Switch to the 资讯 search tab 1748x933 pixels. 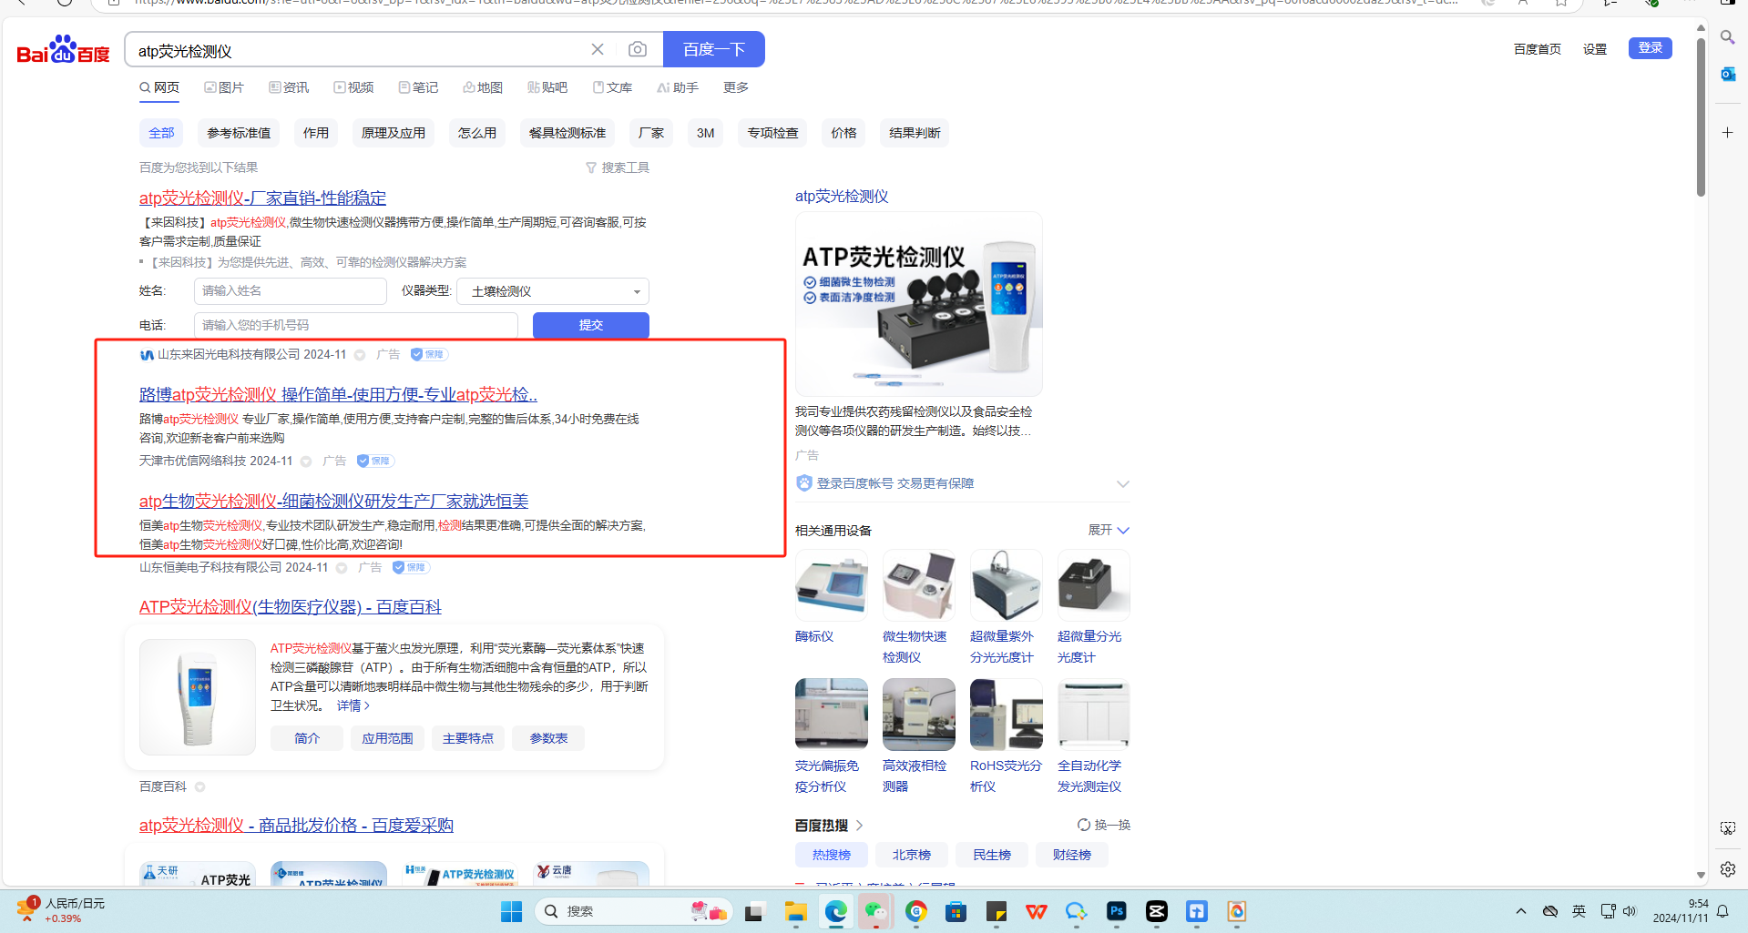pos(289,87)
